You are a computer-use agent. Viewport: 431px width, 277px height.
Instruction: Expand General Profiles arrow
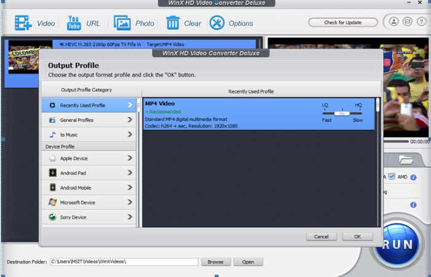130,120
